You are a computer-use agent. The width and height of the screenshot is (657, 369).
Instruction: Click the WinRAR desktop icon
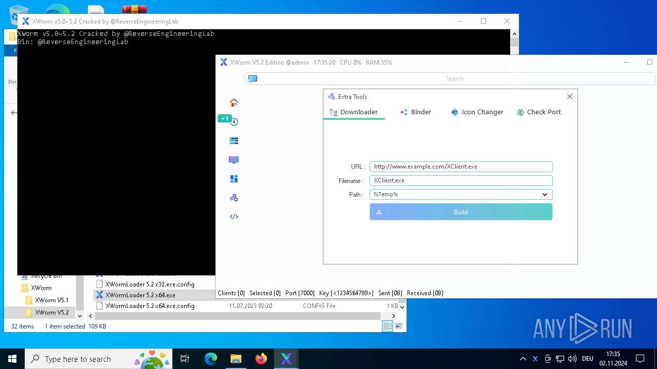pos(134,10)
